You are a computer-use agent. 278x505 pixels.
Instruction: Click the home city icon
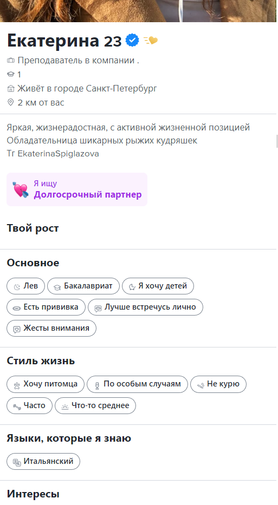click(11, 89)
